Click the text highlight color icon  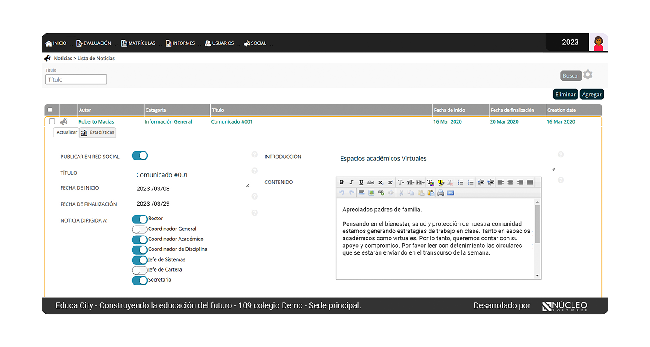point(441,183)
